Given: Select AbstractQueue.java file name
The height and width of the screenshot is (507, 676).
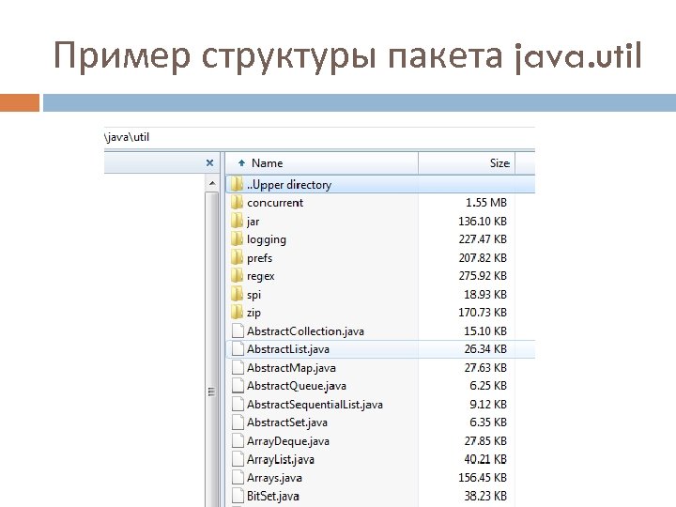Looking at the screenshot, I should [297, 386].
